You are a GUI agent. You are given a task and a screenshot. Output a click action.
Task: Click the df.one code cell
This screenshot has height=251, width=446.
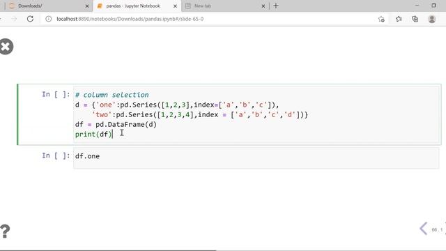pos(256,158)
